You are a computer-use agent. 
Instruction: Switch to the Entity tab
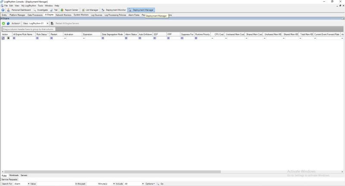[x=4, y=15]
